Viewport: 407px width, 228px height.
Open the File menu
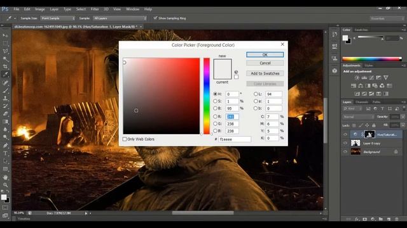pyautogui.click(x=17, y=9)
